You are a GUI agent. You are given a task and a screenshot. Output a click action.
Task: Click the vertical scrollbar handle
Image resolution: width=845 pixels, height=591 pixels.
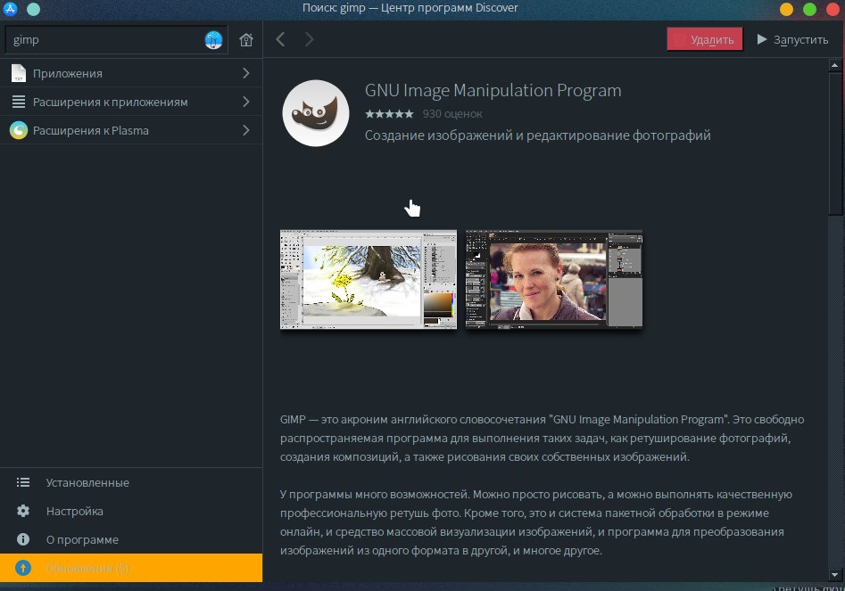(835, 144)
